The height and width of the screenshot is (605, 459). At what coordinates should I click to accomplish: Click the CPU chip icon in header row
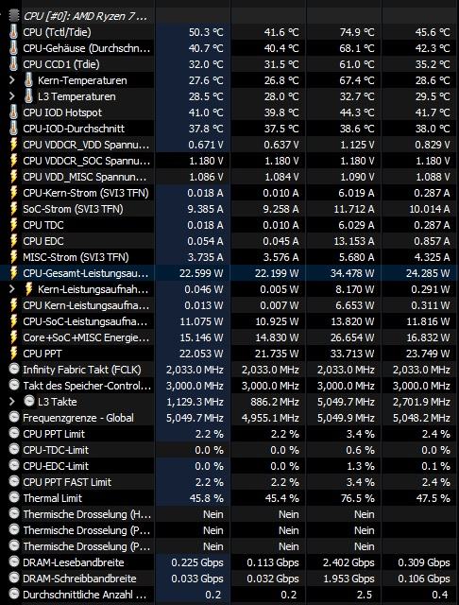(14, 16)
